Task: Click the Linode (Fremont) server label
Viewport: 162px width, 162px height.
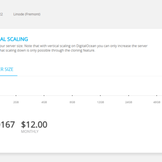Action: pyautogui.click(x=27, y=14)
